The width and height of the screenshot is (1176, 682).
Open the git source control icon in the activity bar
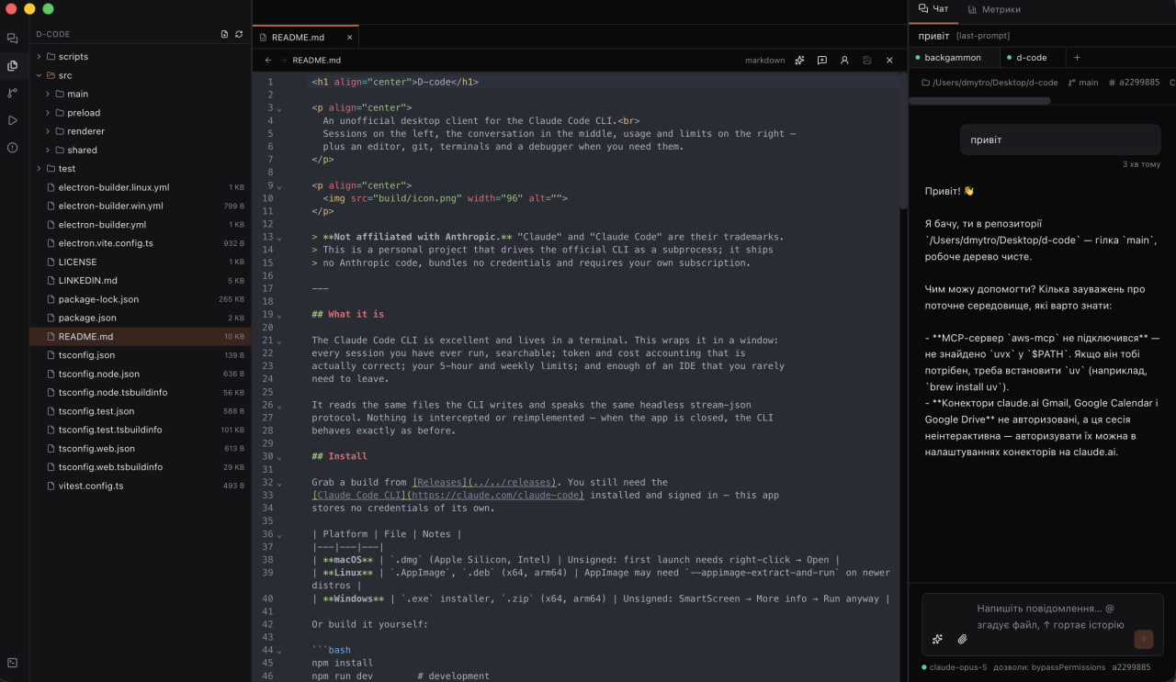(x=12, y=93)
